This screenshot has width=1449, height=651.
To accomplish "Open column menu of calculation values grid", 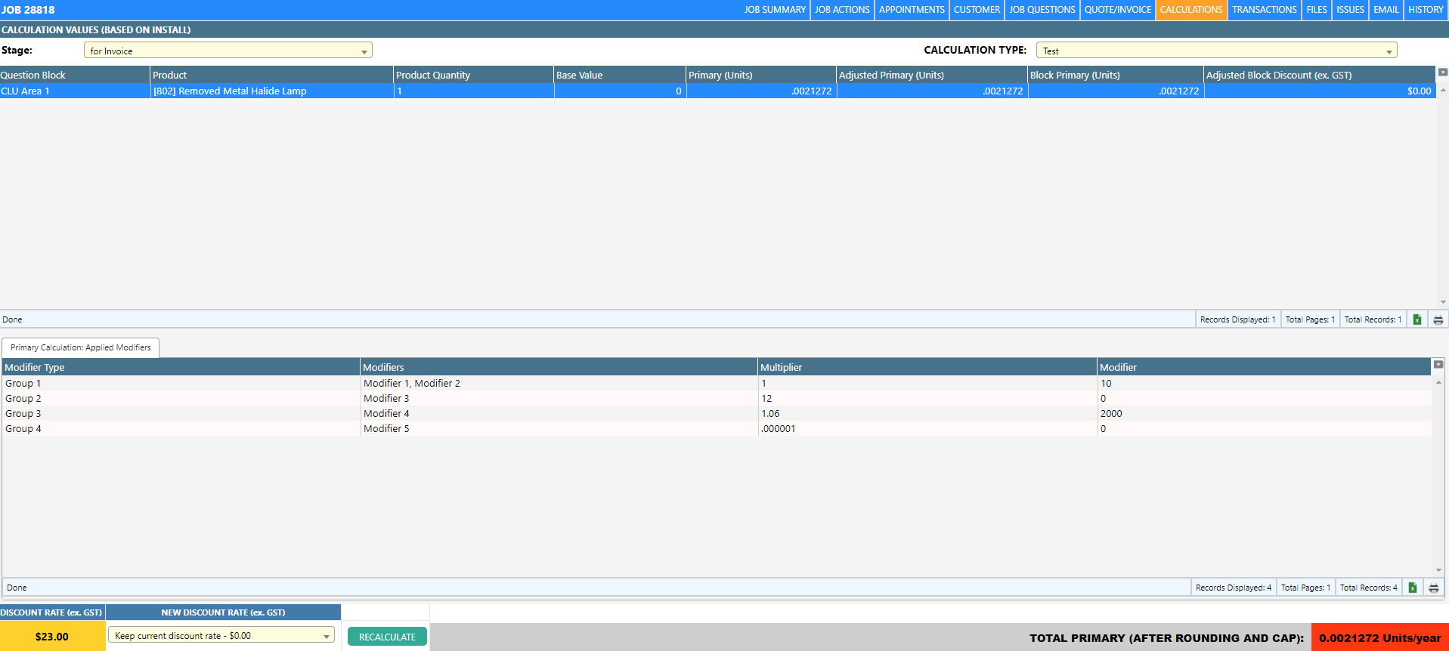I will (1442, 73).
